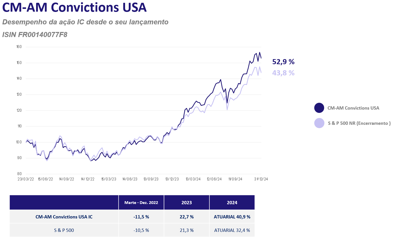Click the ATUARIAL 40,9 % table cell
Viewport: 405px width, 240px height.
click(x=232, y=217)
